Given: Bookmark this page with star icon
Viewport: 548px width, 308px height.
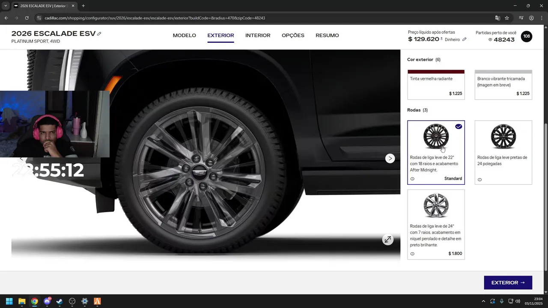Looking at the screenshot, I should (x=507, y=18).
